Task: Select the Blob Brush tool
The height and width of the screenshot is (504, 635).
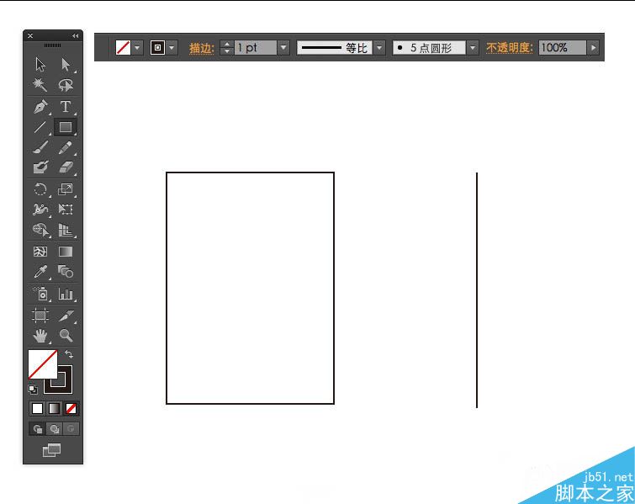Action: [40, 167]
